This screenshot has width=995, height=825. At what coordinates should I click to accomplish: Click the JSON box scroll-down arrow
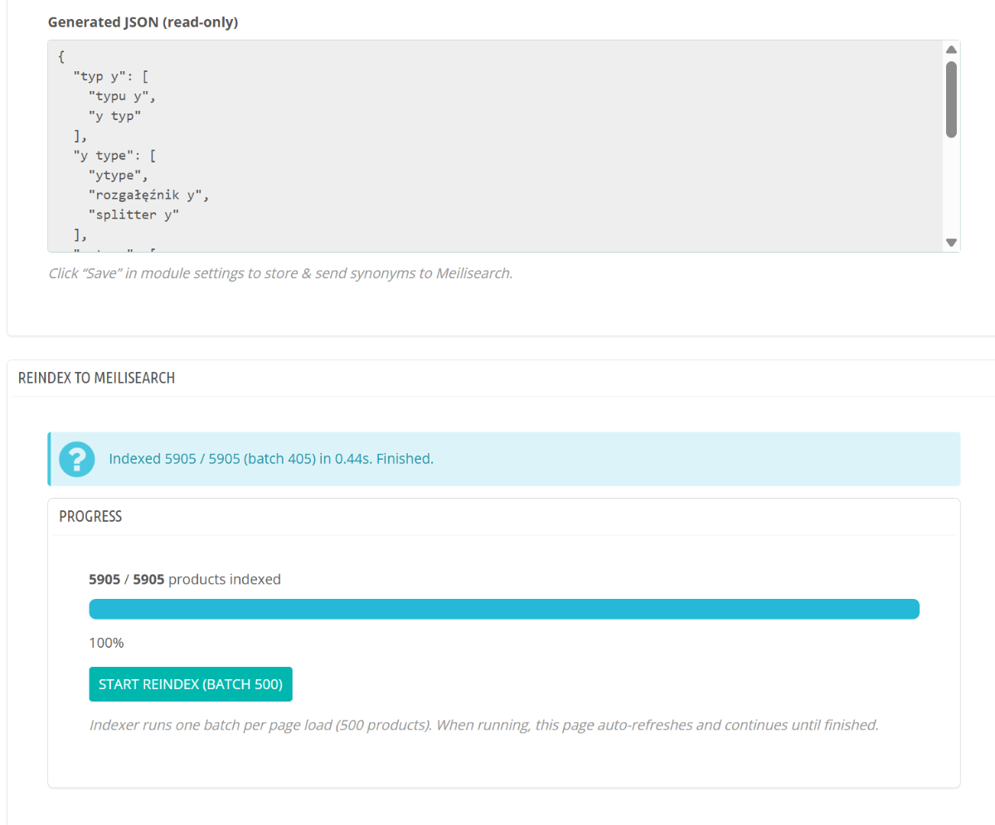click(951, 243)
